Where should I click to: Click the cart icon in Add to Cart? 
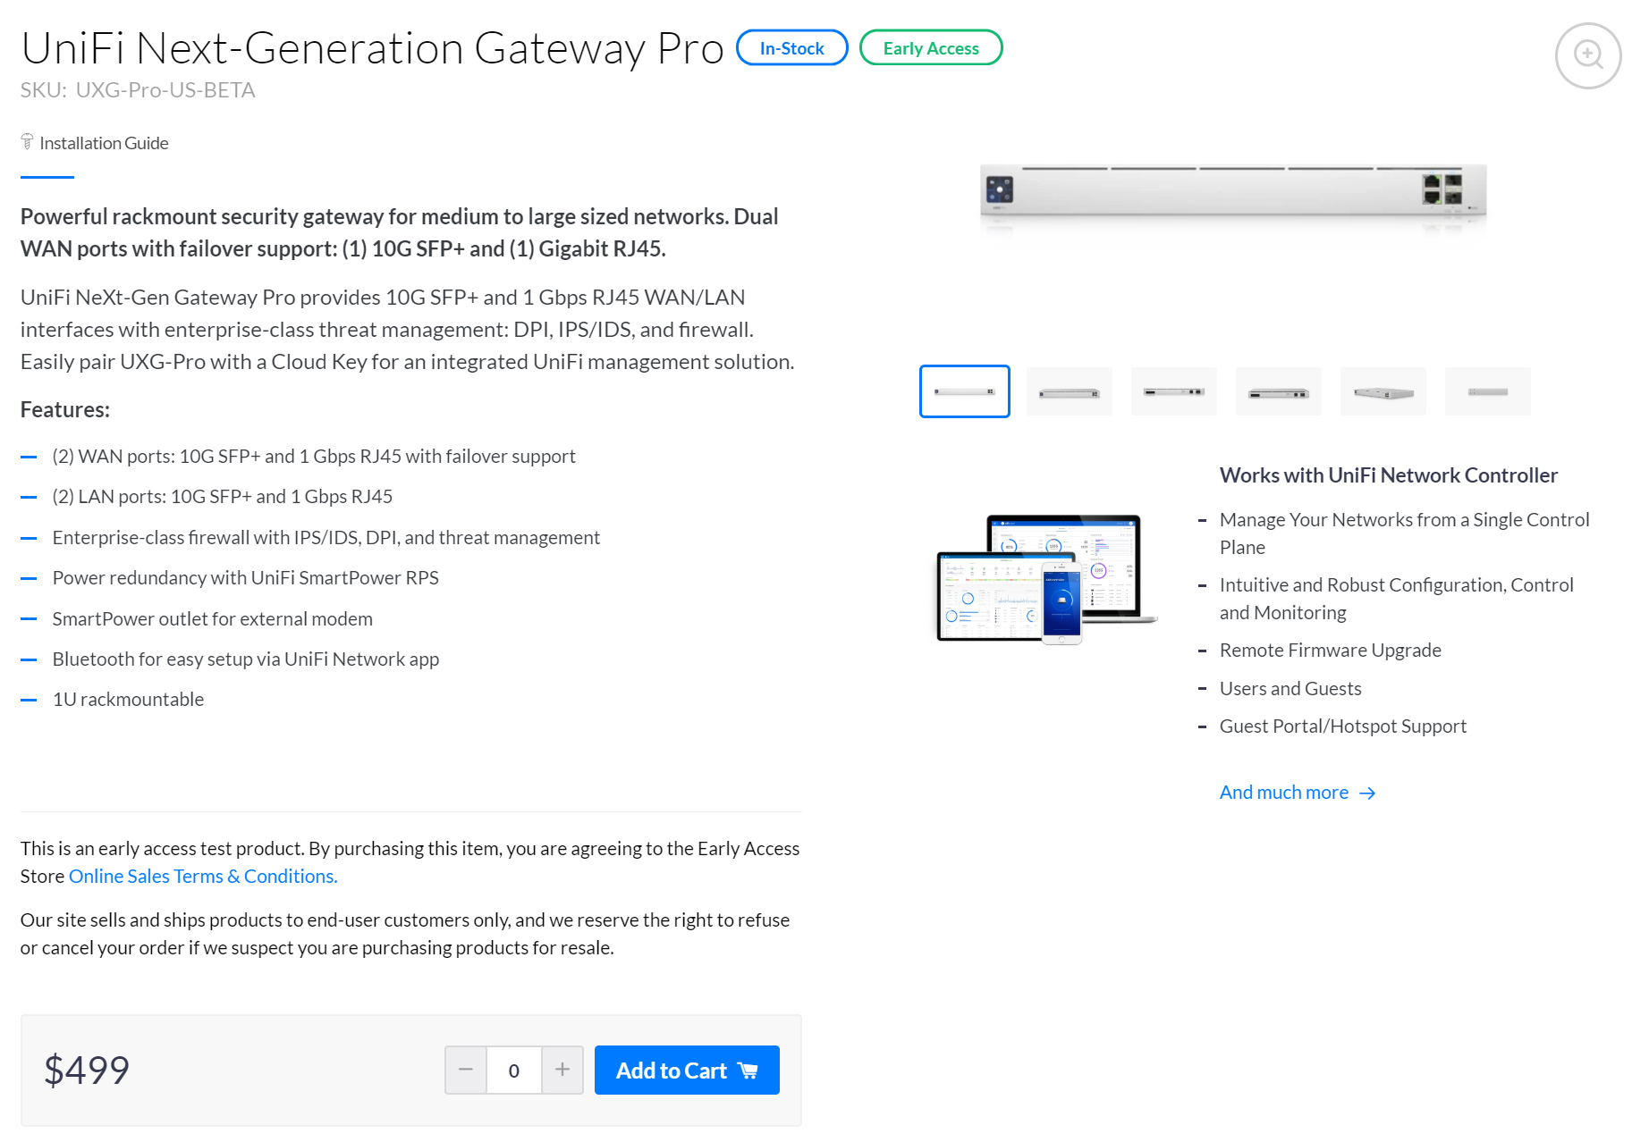point(748,1071)
